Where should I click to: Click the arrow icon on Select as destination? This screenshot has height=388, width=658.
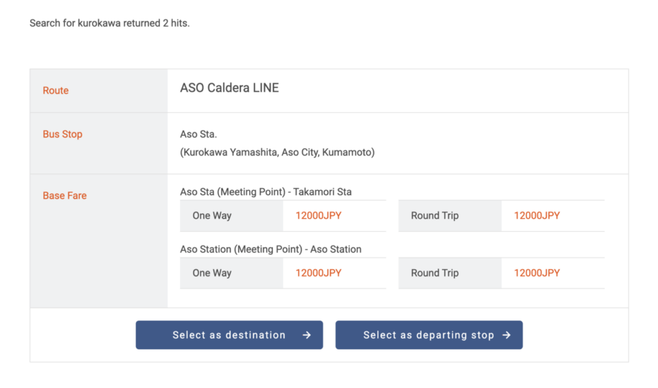[x=307, y=335]
